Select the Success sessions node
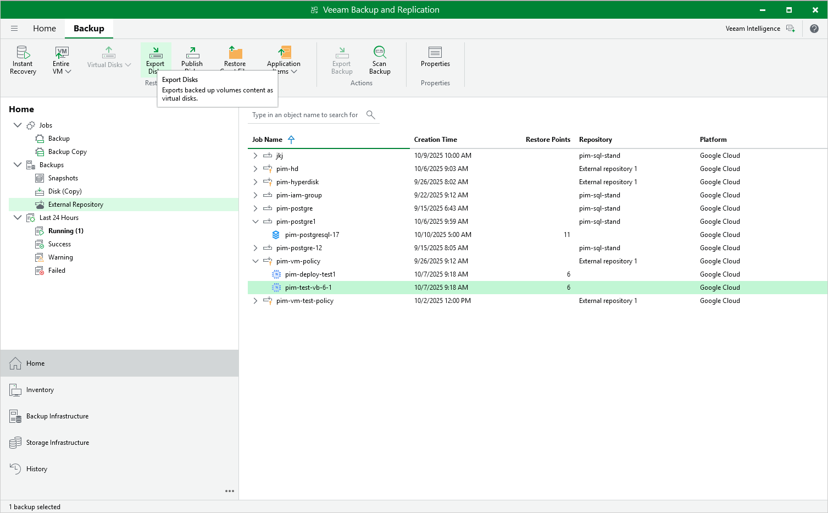This screenshot has height=513, width=828. click(x=59, y=244)
